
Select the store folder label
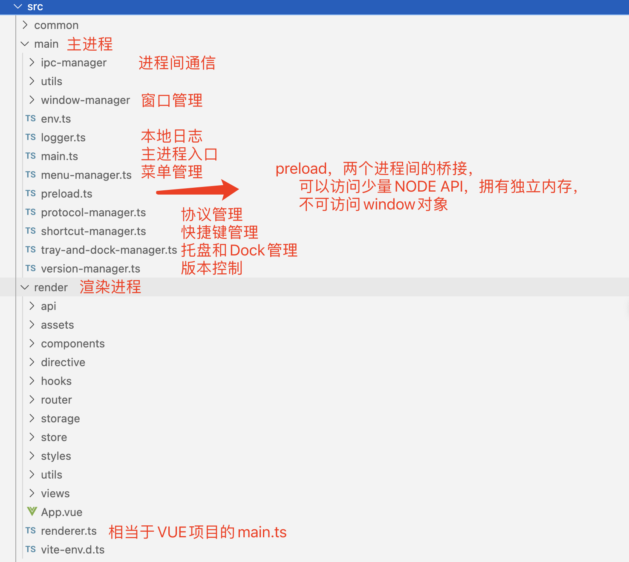[x=54, y=437]
